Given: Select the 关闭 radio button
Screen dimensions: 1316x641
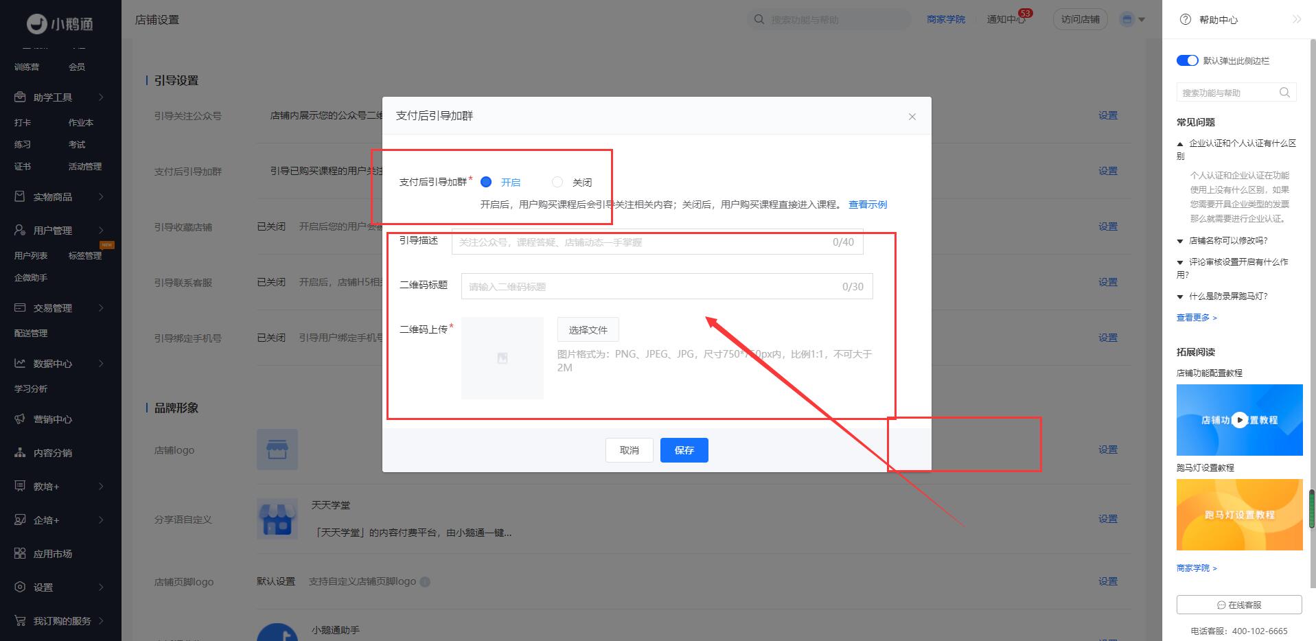Looking at the screenshot, I should click(557, 182).
